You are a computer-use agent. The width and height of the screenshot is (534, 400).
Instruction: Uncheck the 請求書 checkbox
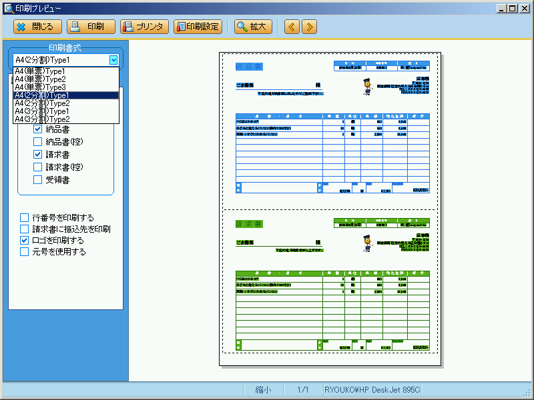pyautogui.click(x=37, y=155)
